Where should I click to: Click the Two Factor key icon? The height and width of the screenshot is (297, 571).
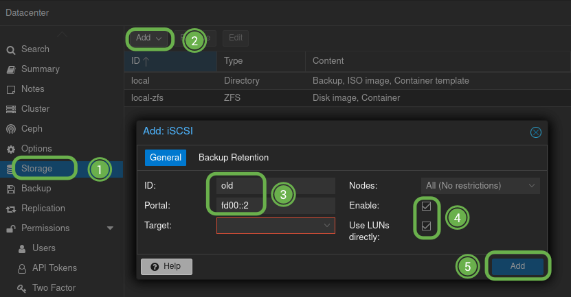click(22, 289)
